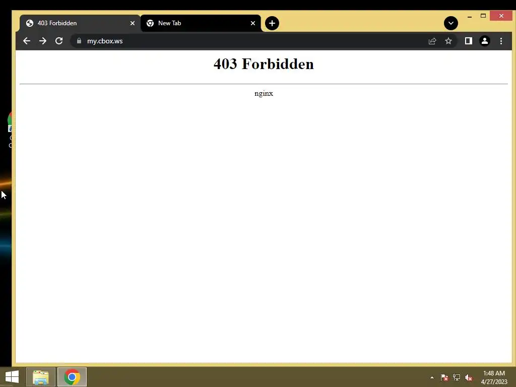Expand the tab search dropdown
This screenshot has height=387, width=516.
click(x=451, y=23)
